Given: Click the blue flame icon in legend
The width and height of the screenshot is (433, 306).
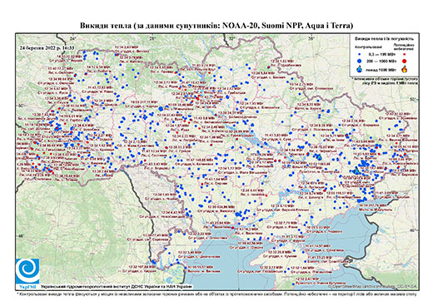Looking at the screenshot, I should (360, 69).
